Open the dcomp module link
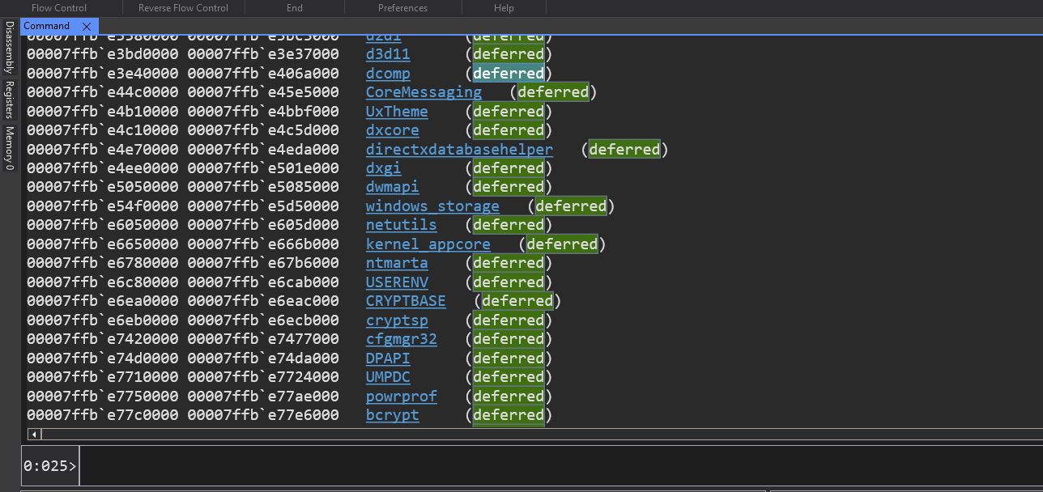The height and width of the screenshot is (492, 1043). (388, 74)
